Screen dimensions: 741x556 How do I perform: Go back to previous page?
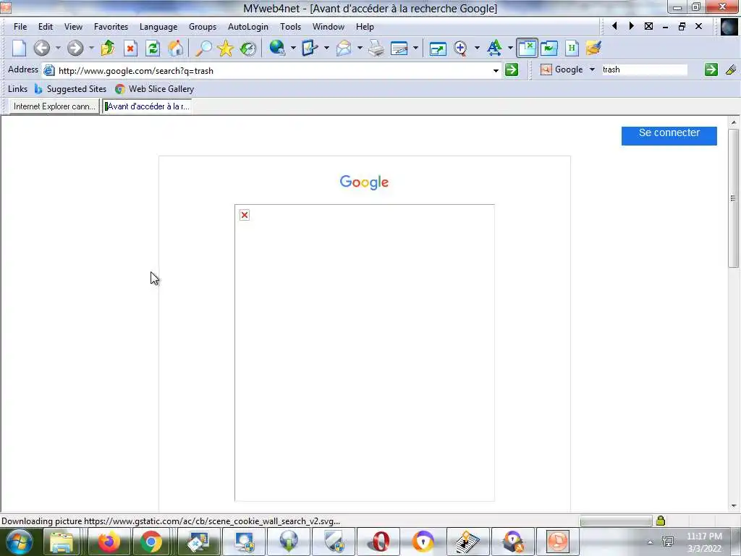41,49
